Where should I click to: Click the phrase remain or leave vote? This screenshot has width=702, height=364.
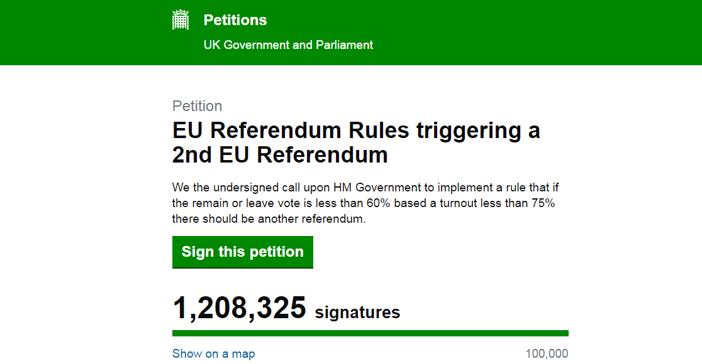(x=251, y=203)
